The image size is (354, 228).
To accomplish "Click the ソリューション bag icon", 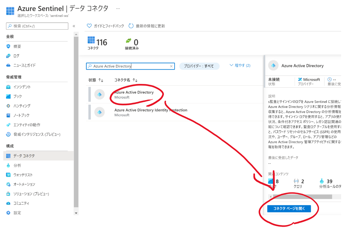I will 8,194.
